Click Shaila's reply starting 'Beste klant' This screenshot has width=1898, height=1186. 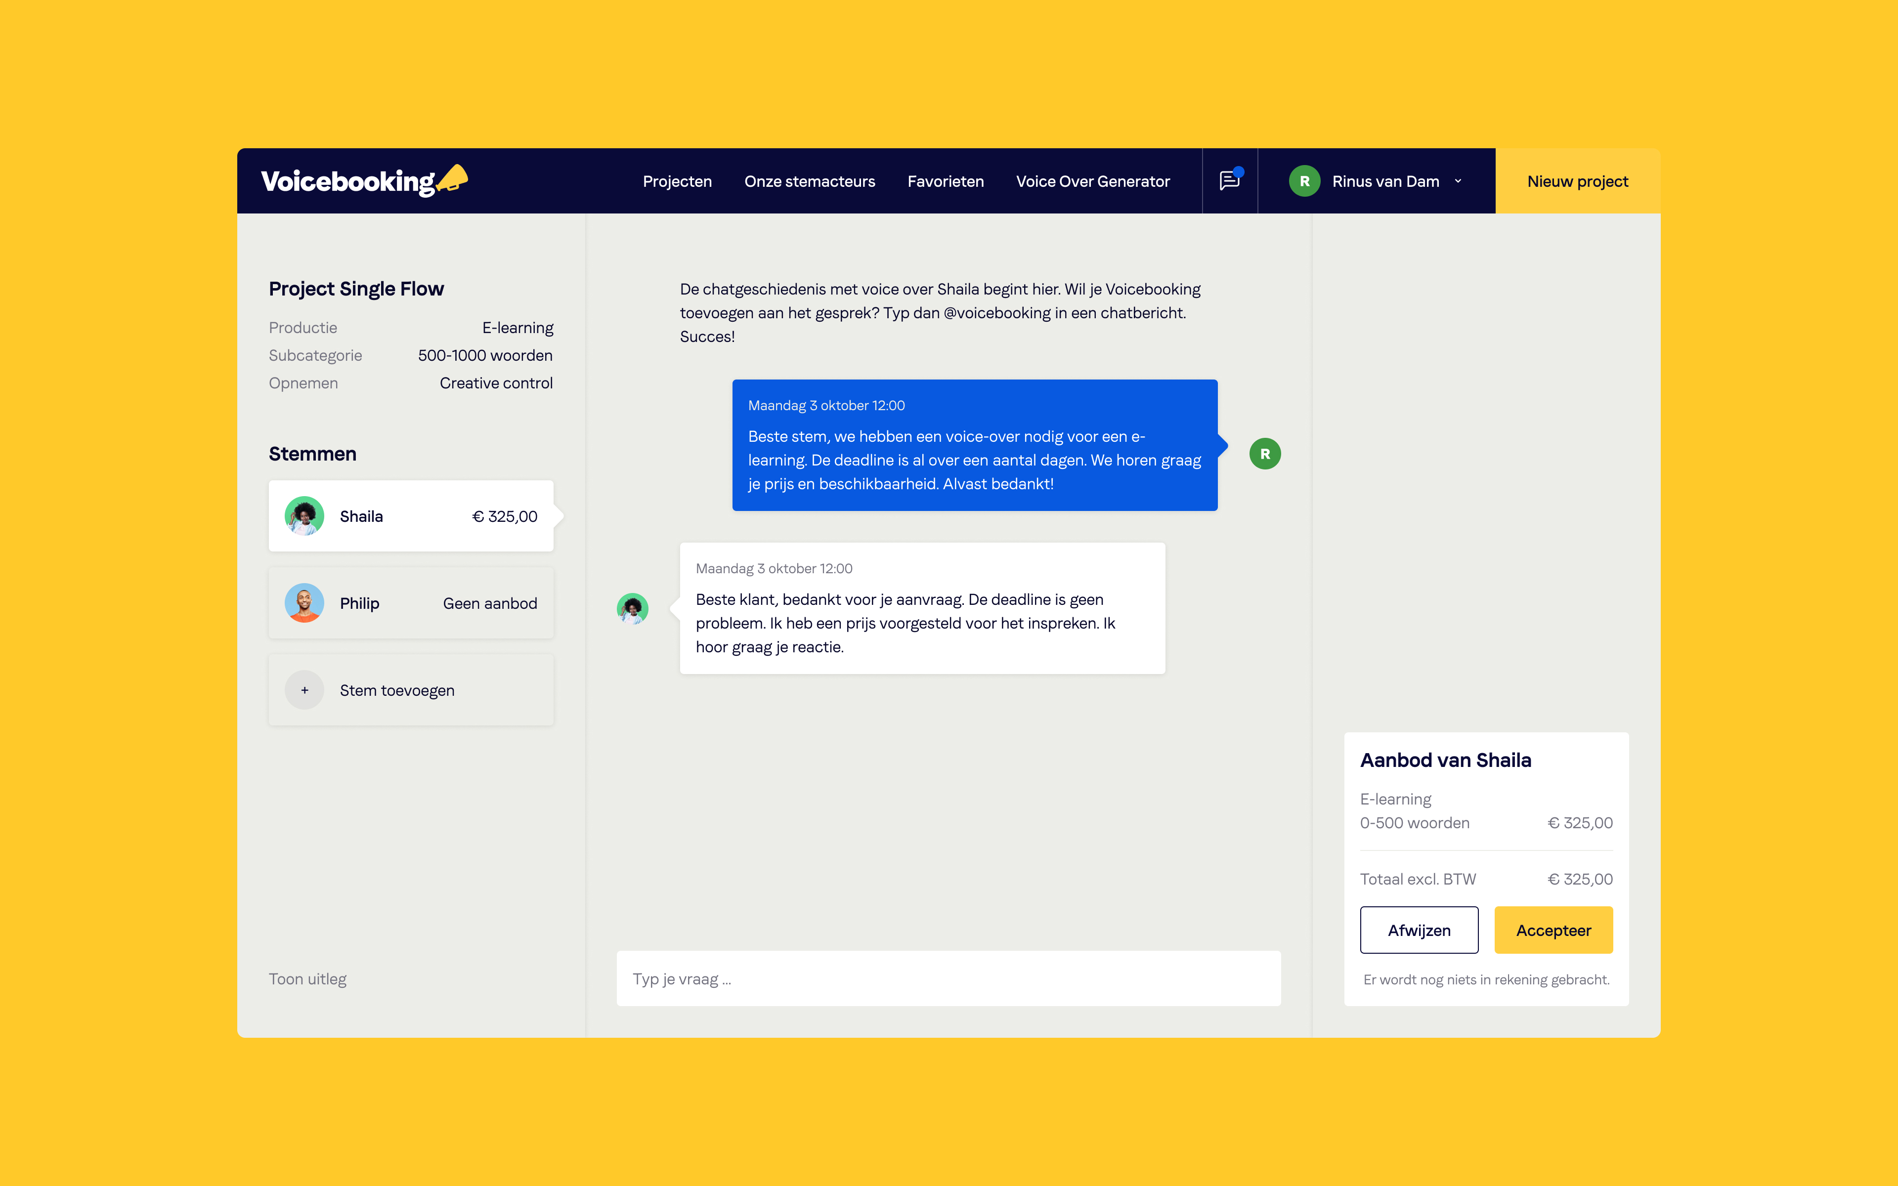click(x=922, y=609)
